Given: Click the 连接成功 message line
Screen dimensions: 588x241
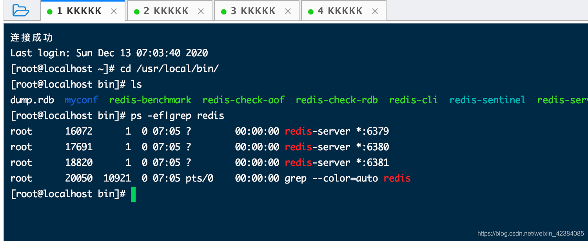Looking at the screenshot, I should pos(32,38).
